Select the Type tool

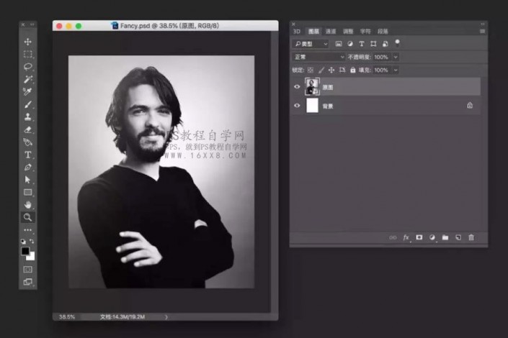click(x=28, y=155)
